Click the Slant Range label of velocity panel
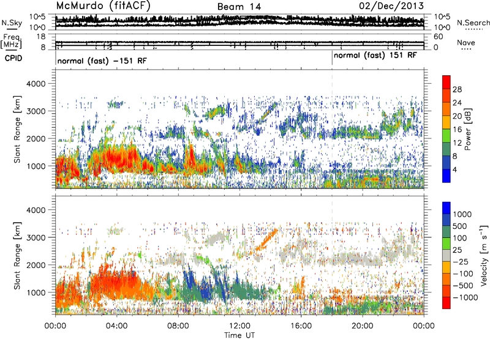 [17, 256]
